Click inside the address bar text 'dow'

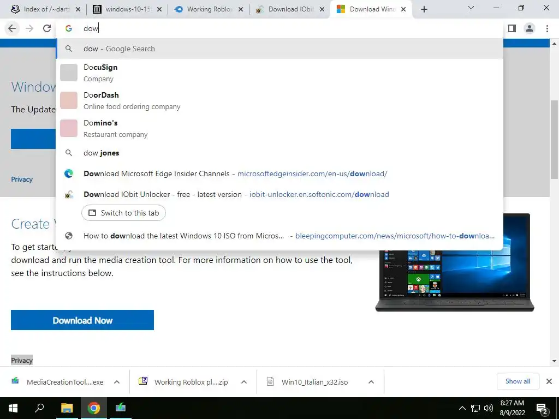click(91, 28)
